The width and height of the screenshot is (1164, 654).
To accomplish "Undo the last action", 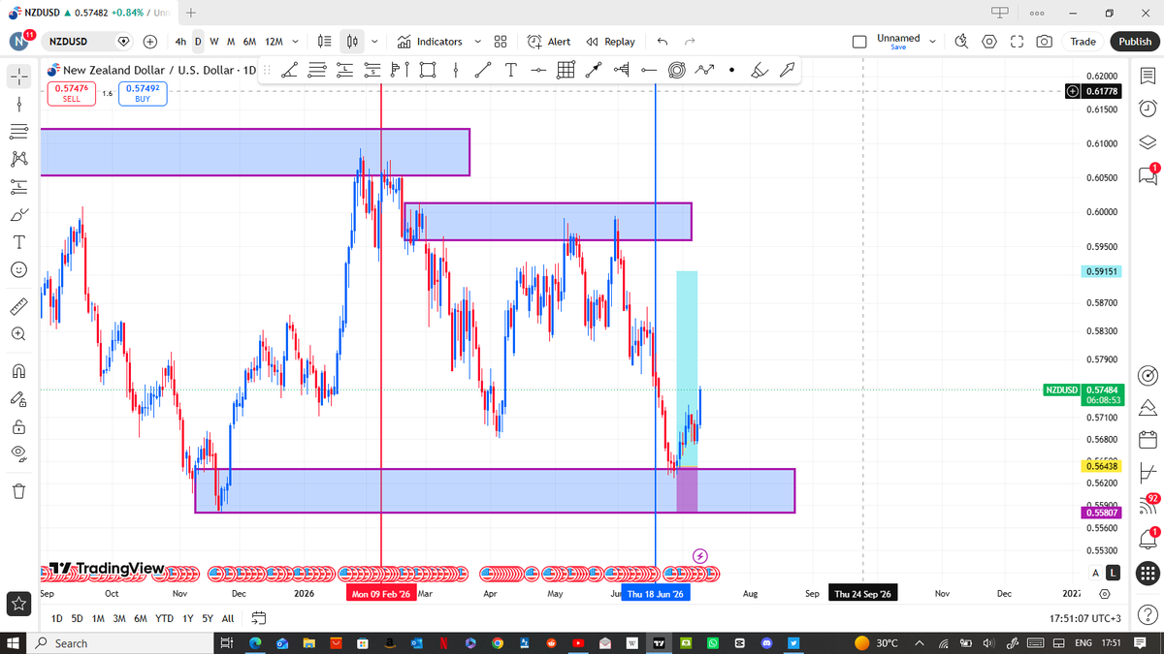I will 663,42.
